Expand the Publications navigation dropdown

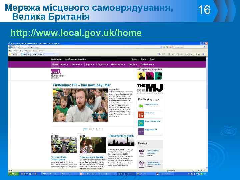click(147, 64)
